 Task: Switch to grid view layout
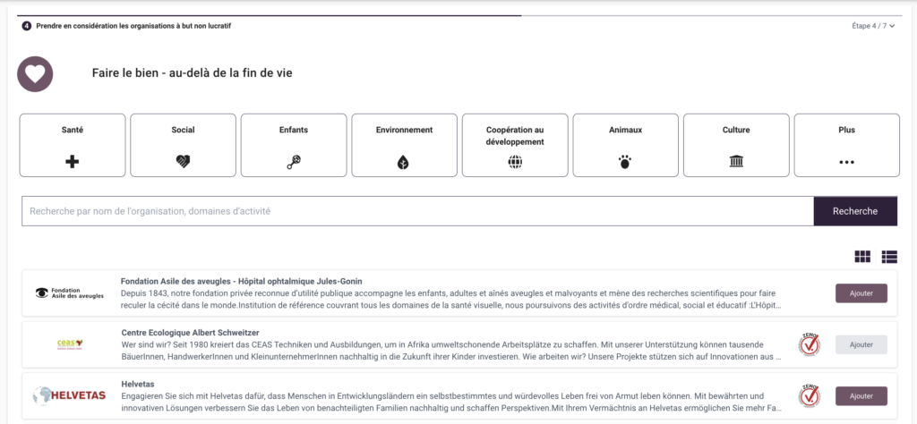click(862, 257)
